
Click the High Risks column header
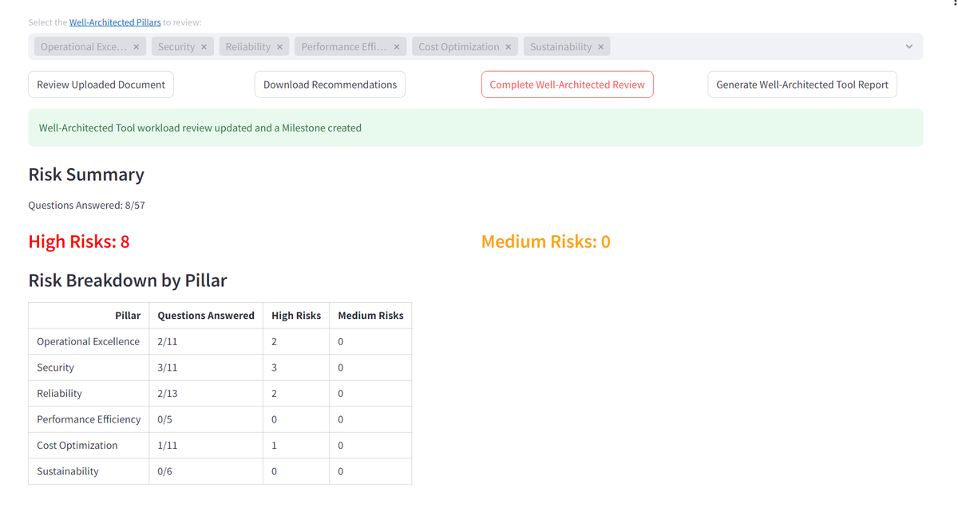point(296,316)
